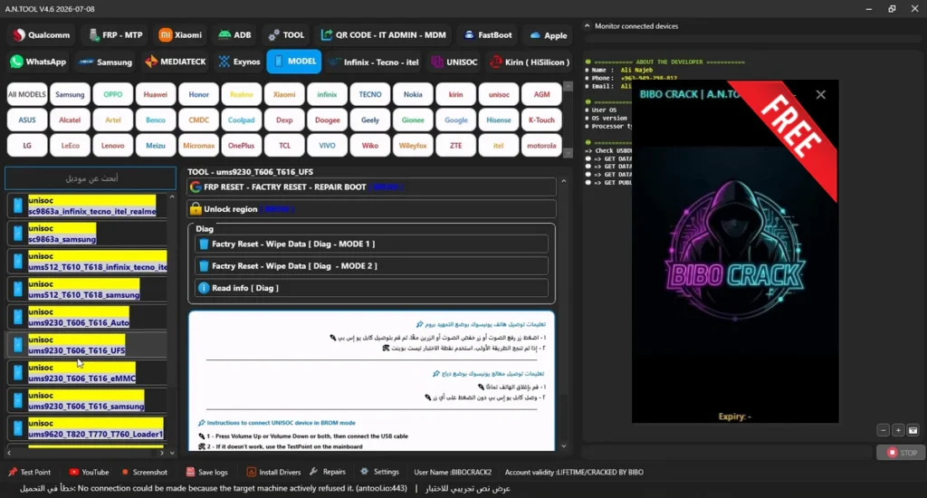Open the Qualcomm tab
Screen dimensions: 927x498
[42, 35]
